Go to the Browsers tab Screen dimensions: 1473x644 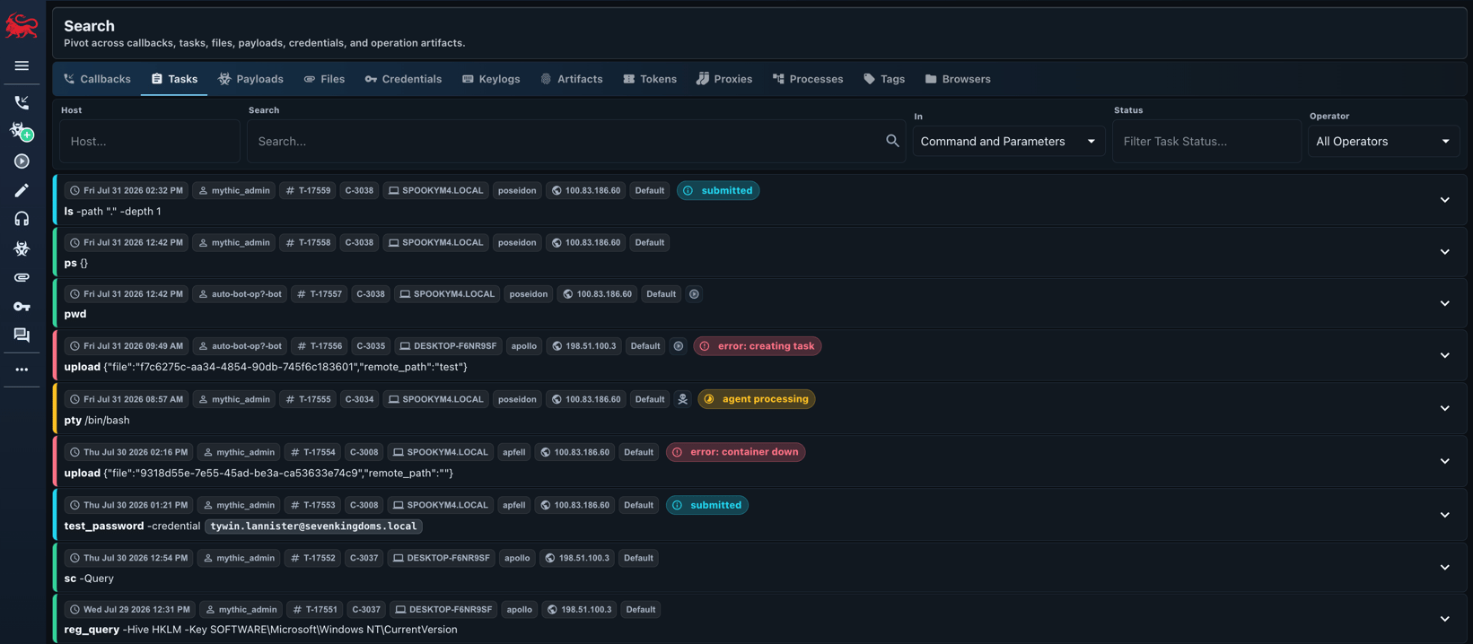pyautogui.click(x=958, y=79)
